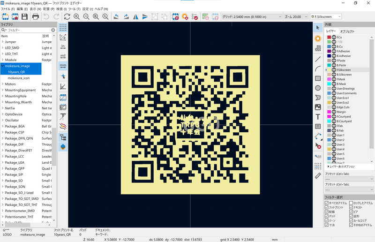Click the Print icon
The height and width of the screenshot is (242, 375).
pyautogui.click(x=36, y=17)
